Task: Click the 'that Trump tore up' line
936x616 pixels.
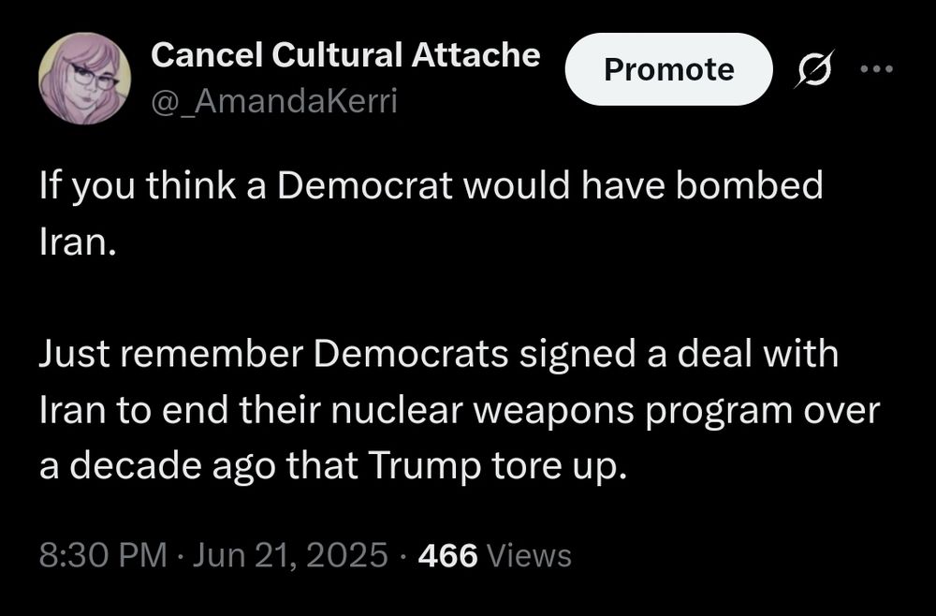Action: pos(333,467)
